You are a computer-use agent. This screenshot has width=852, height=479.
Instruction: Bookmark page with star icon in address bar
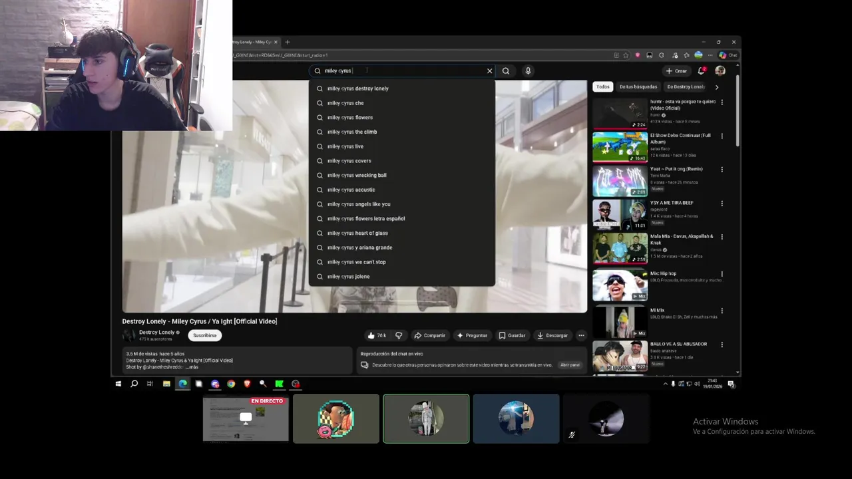626,55
